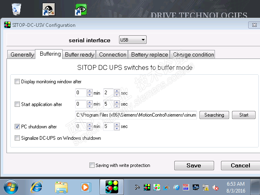Increase PC shutdown seconds
This screenshot has width=260, height=195.
(117, 125)
